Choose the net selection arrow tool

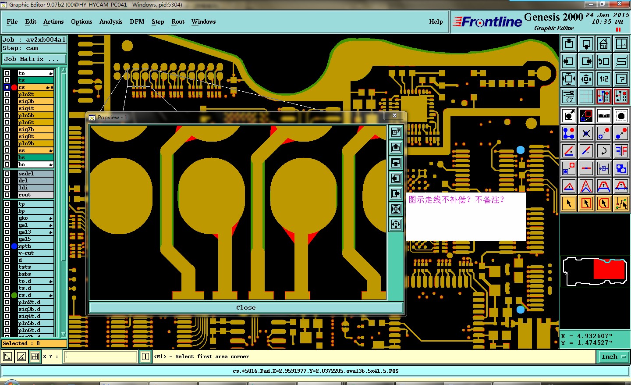coord(621,203)
